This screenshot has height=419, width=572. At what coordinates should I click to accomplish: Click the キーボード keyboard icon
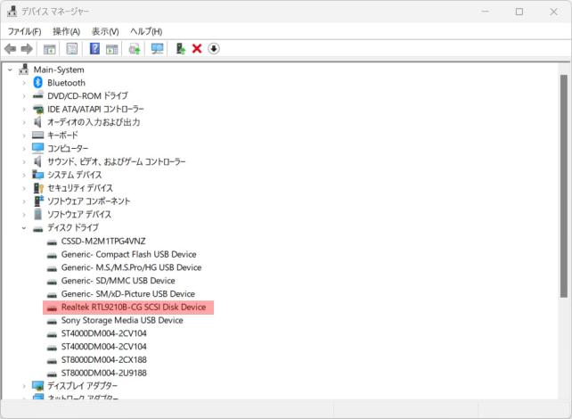[38, 135]
